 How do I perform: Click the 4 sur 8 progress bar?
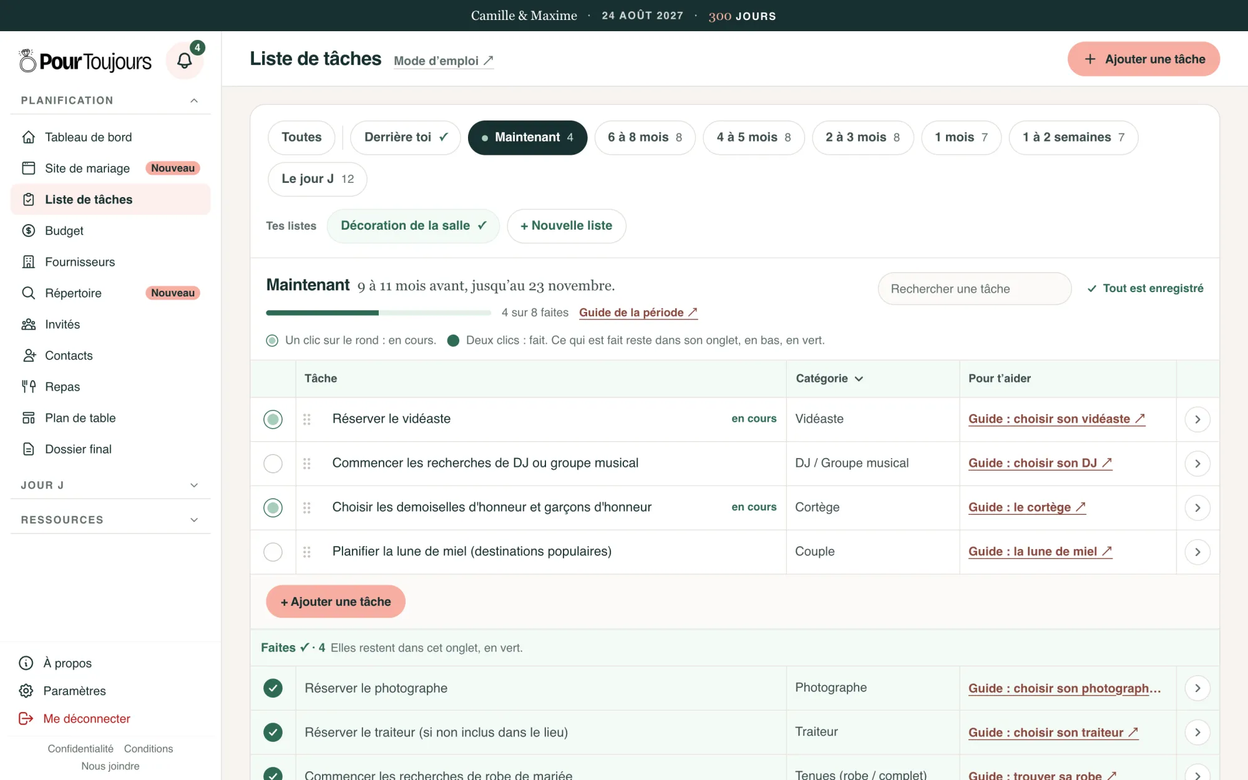[378, 313]
